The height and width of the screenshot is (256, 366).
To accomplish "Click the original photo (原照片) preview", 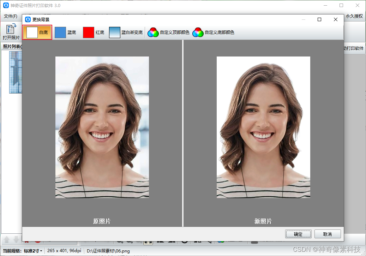I will pyautogui.click(x=102, y=127).
